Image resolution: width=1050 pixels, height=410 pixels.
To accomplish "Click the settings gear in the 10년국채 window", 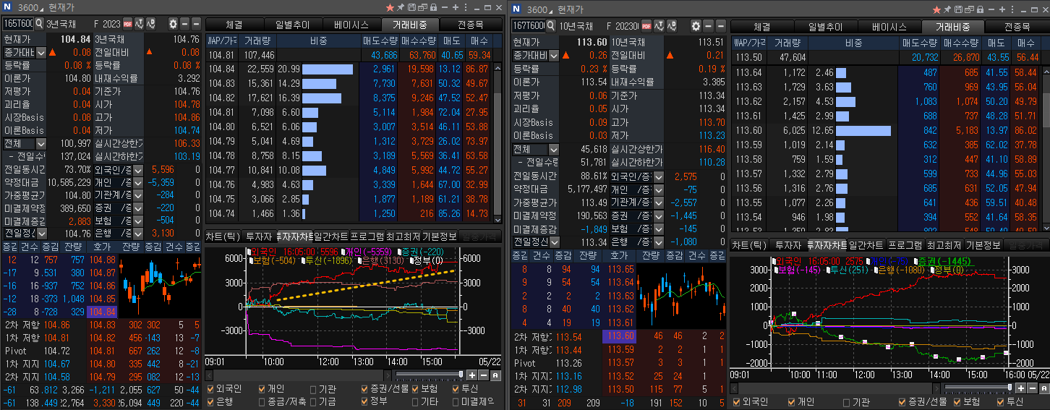I will click(696, 25).
